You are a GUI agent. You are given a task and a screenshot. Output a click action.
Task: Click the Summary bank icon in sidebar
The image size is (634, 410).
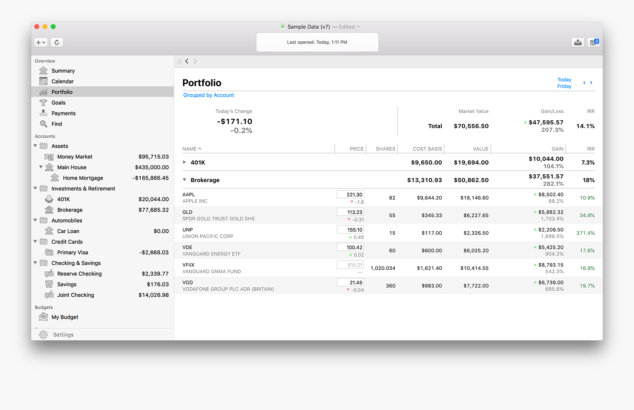pos(43,71)
